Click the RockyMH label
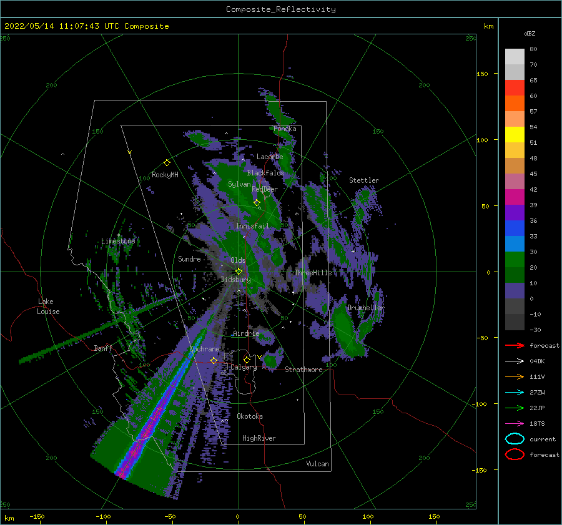Screen dimensions: 562x525 165,175
